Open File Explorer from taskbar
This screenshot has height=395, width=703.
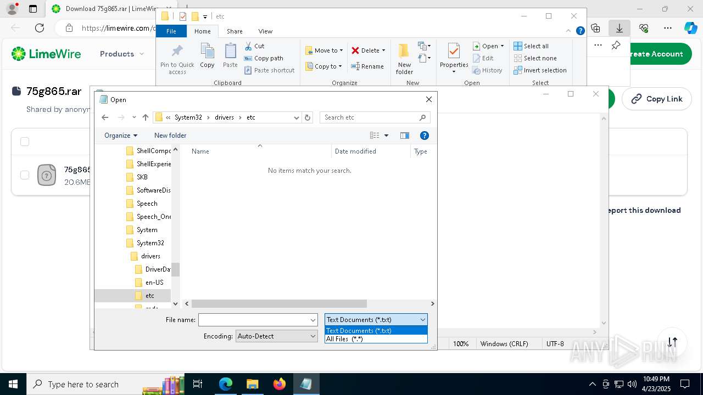coord(252,384)
